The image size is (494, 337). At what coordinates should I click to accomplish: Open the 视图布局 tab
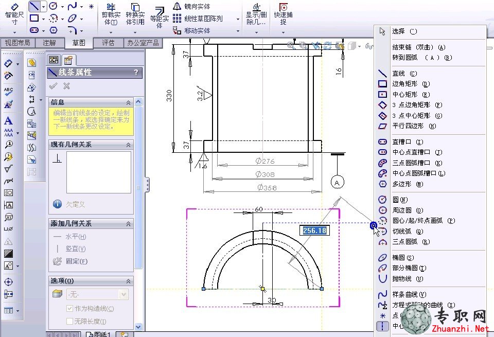coord(17,43)
